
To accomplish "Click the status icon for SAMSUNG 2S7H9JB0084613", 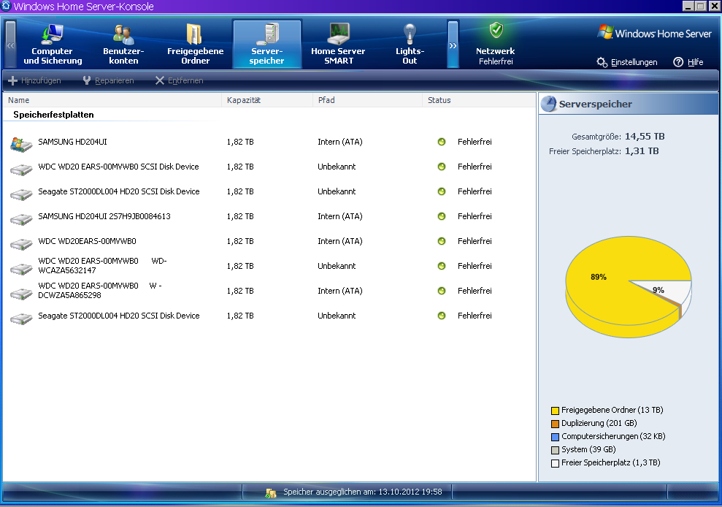I will coord(442,216).
